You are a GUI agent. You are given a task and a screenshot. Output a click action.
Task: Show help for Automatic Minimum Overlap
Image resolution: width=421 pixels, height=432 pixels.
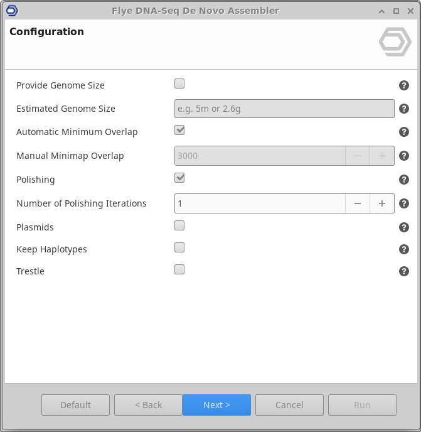pyautogui.click(x=404, y=132)
